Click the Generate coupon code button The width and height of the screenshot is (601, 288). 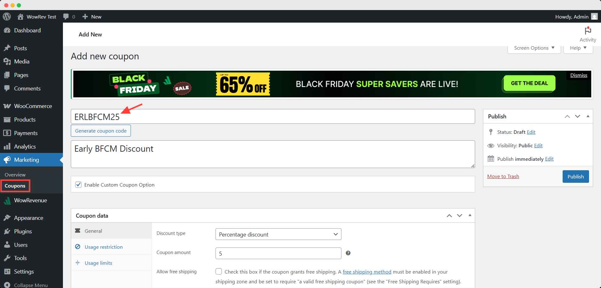pyautogui.click(x=101, y=131)
